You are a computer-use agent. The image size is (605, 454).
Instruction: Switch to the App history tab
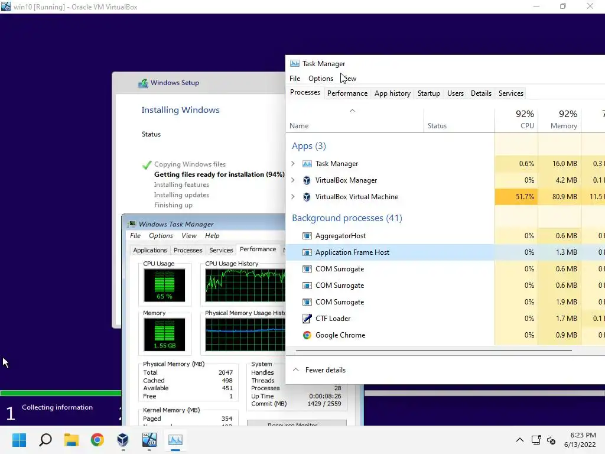(392, 93)
